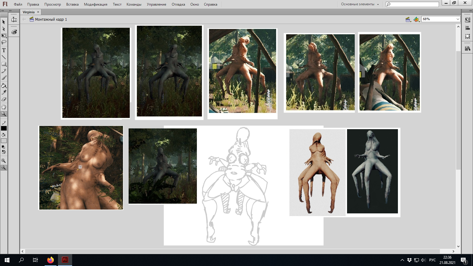Open the Отладка menu
The height and width of the screenshot is (266, 473).
tap(178, 4)
